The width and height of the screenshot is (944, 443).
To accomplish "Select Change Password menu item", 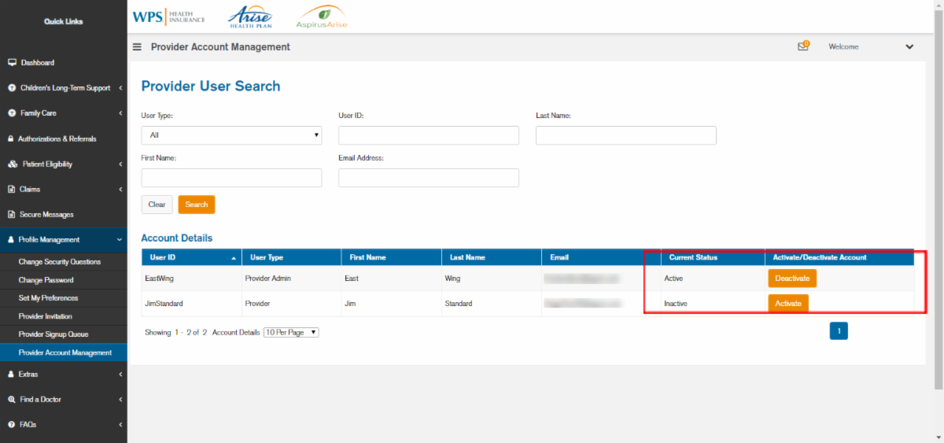I will pos(46,280).
